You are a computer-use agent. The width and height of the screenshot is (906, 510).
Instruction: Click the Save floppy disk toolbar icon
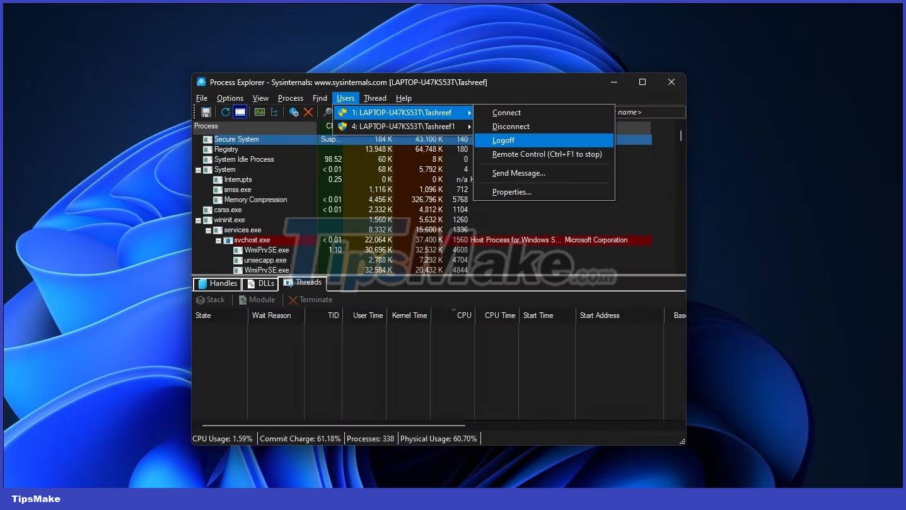point(206,112)
